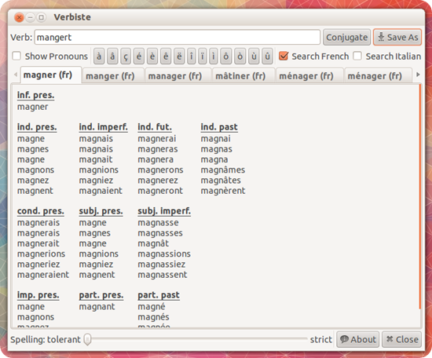Click the word 'magnassent'

(x=163, y=275)
